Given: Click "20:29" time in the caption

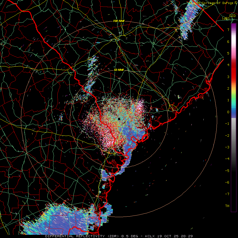Looking at the screenshot, I should point(187,236).
